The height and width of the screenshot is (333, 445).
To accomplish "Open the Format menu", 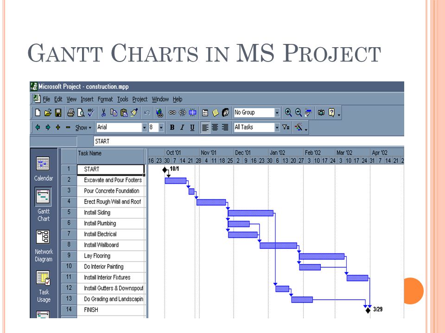I will click(105, 99).
